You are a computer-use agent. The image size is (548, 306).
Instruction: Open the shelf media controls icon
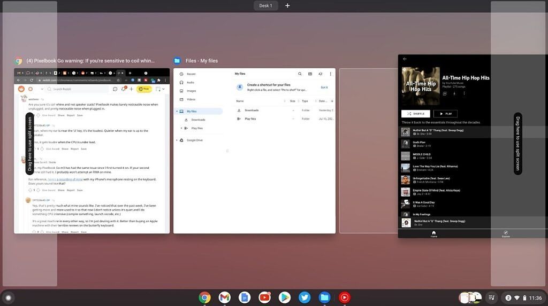(491, 297)
